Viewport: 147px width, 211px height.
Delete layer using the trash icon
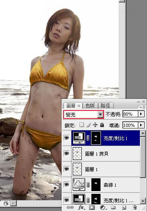pos(135,207)
